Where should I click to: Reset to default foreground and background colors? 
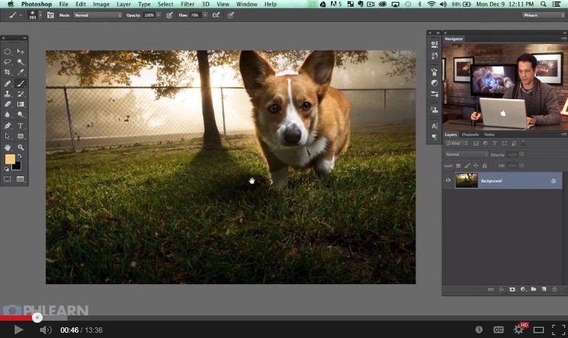(7, 169)
